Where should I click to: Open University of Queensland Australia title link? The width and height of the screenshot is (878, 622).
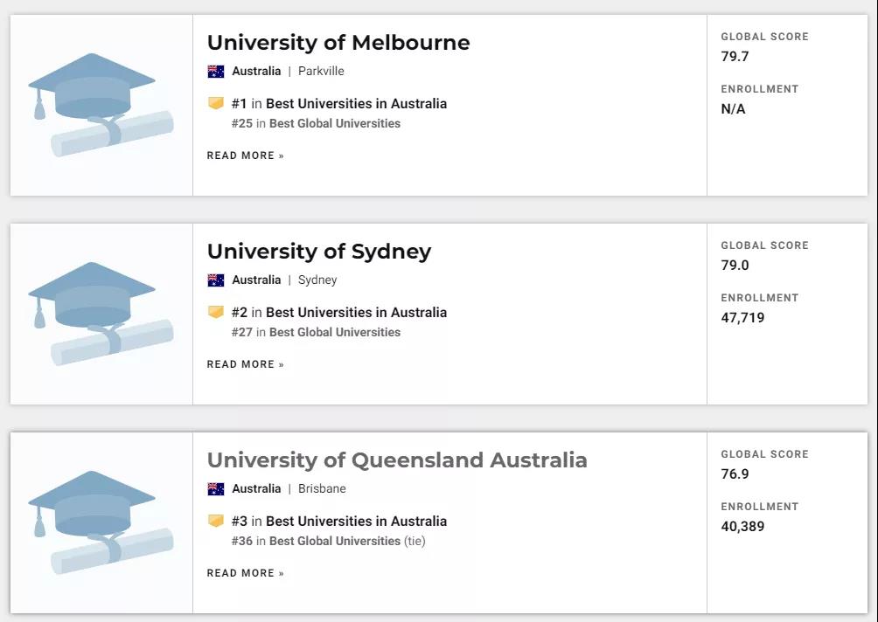pyautogui.click(x=397, y=460)
